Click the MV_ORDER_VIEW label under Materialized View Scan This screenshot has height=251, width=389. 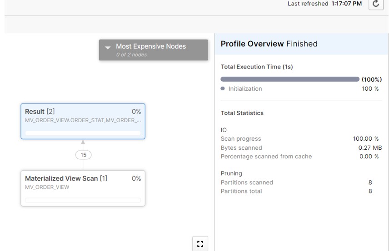47,187
